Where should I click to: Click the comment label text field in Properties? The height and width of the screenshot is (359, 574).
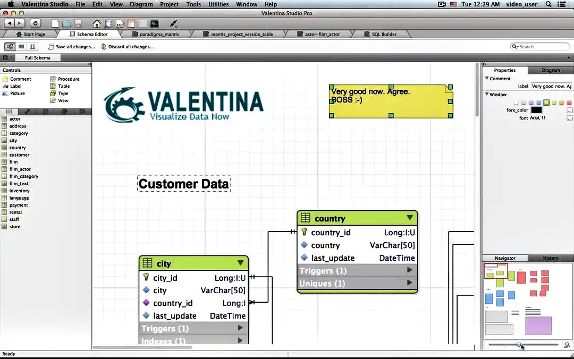551,86
